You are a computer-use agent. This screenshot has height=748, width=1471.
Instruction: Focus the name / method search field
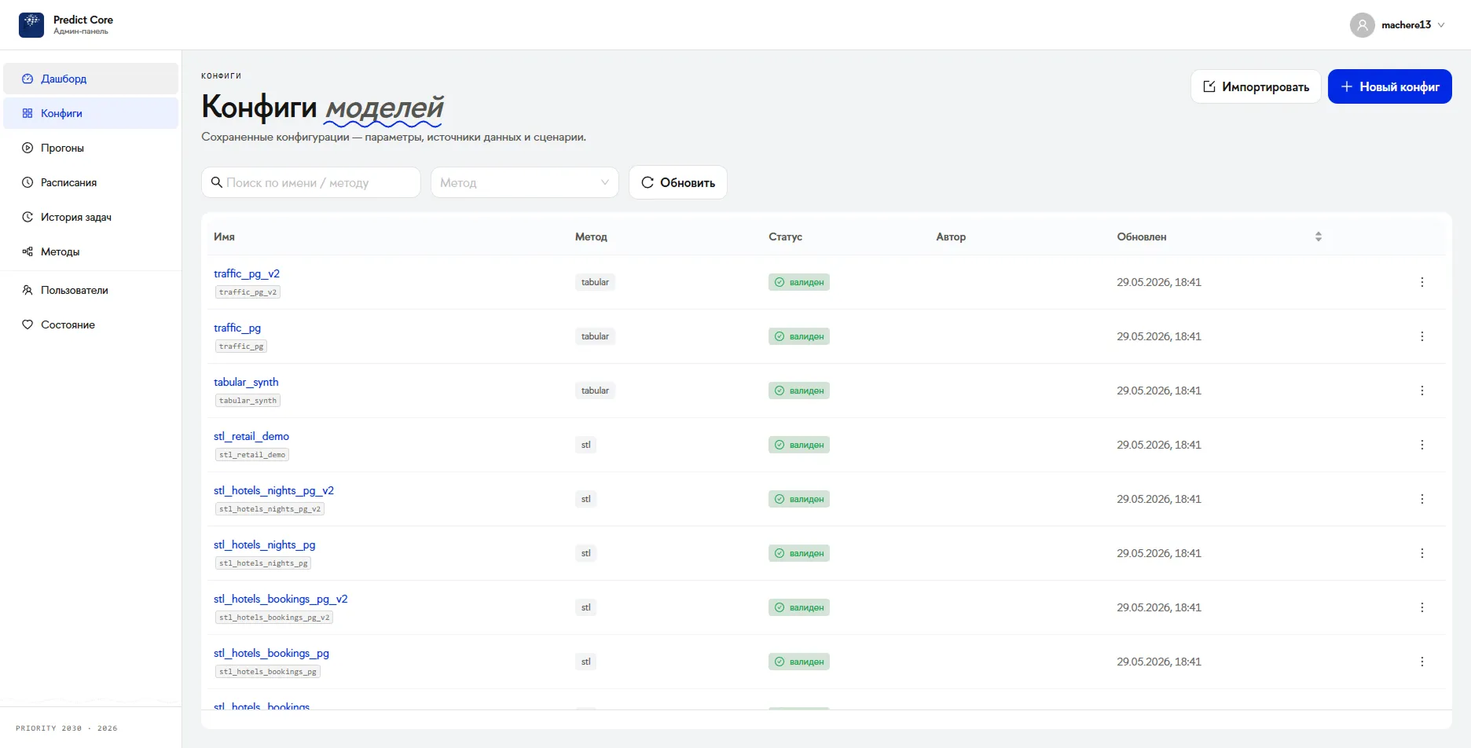point(311,182)
